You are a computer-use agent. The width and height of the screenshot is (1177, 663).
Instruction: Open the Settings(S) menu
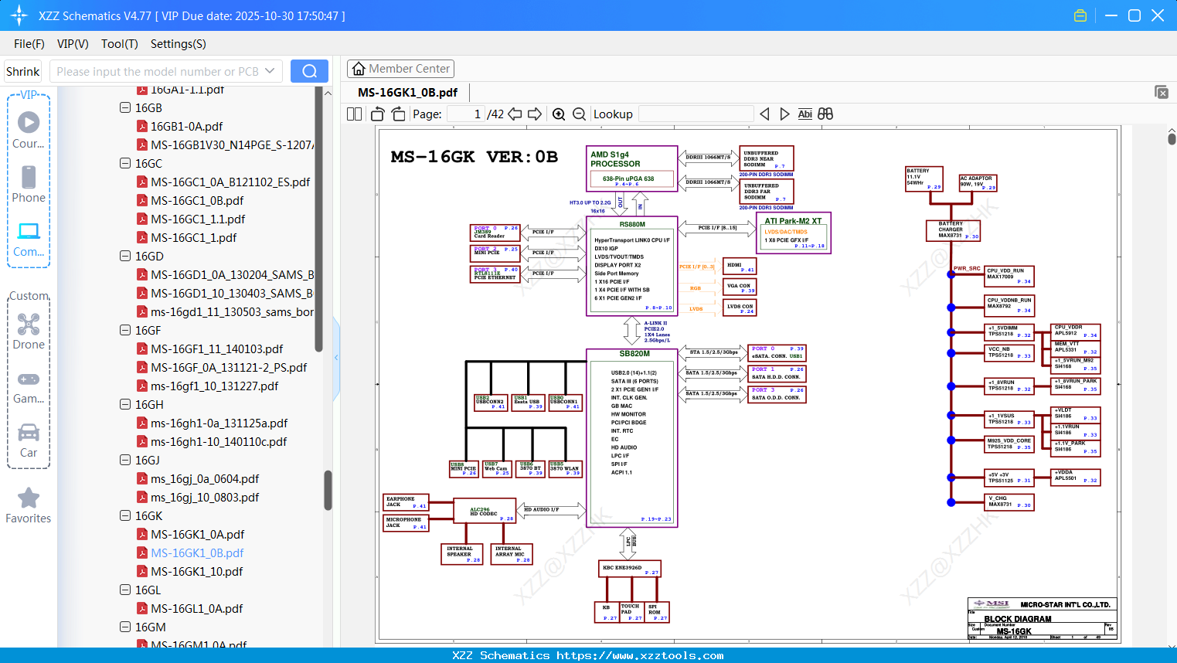pyautogui.click(x=179, y=44)
